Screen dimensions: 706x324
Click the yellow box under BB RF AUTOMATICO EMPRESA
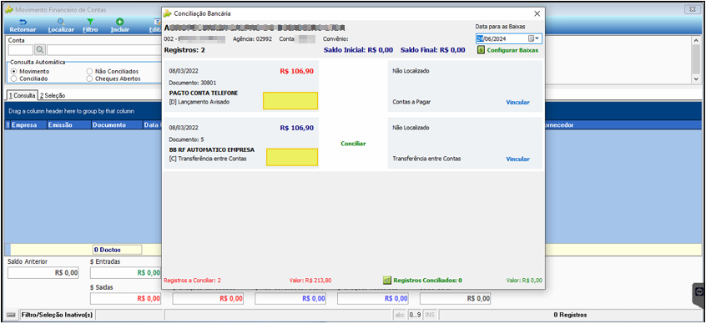[292, 157]
